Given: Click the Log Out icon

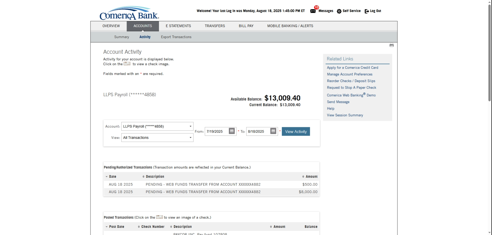Looking at the screenshot, I should click(x=367, y=11).
